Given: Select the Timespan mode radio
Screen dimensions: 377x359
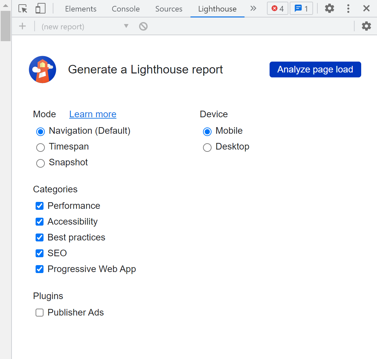Looking at the screenshot, I should click(41, 147).
